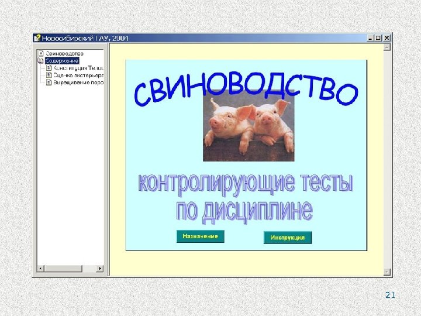Maximize the Новосибирский ГАУ window
421x316 pixels.
click(378, 38)
